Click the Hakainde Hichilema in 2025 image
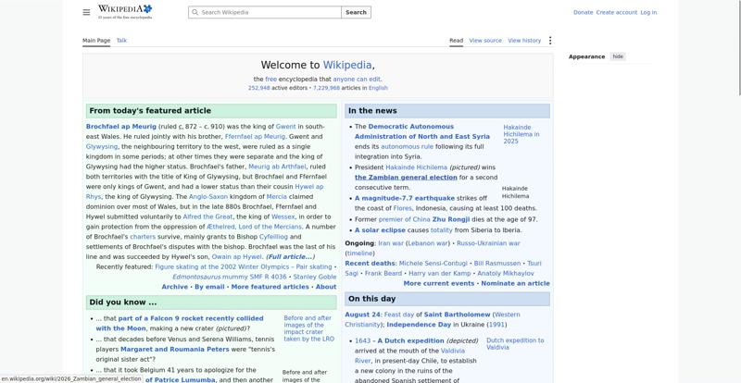 coord(521,134)
